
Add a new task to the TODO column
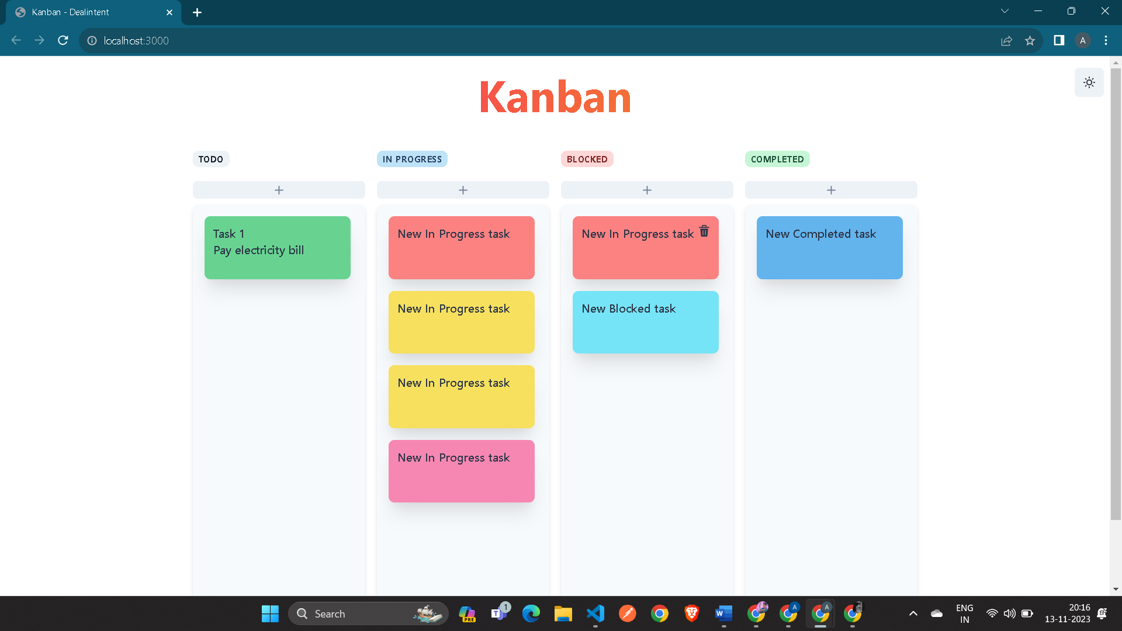[x=279, y=189]
